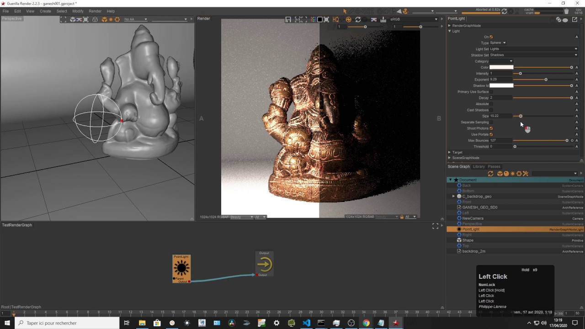Click the RGB channels icon in Render toolbar
585x329 pixels.
tap(313, 19)
